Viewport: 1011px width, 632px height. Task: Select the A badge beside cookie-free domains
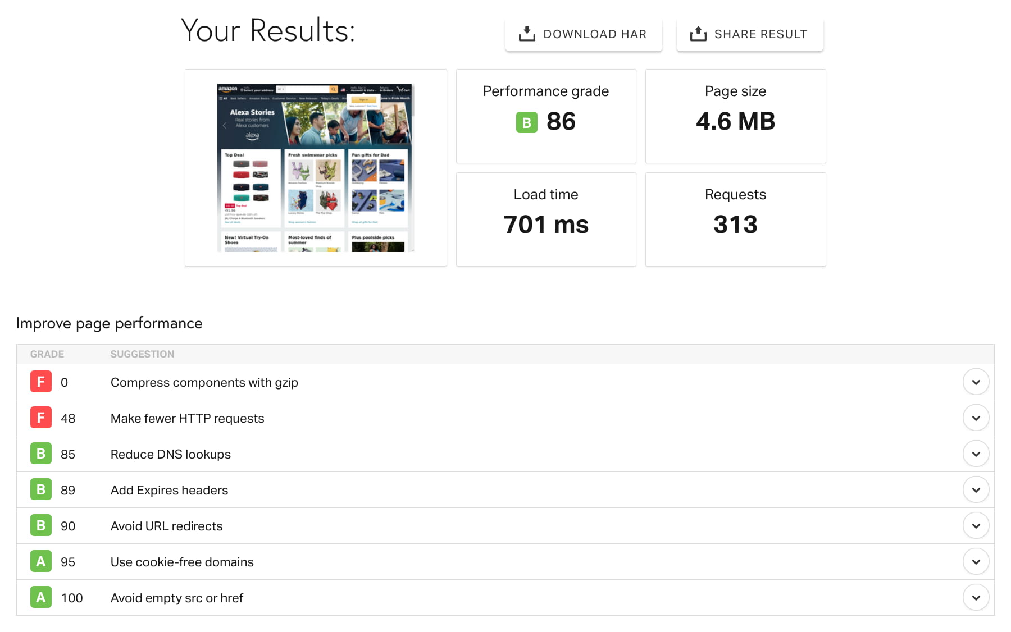40,561
